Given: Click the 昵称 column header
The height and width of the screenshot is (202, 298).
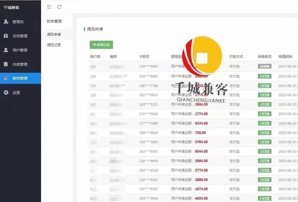Looking at the screenshot, I should pyautogui.click(x=113, y=56).
